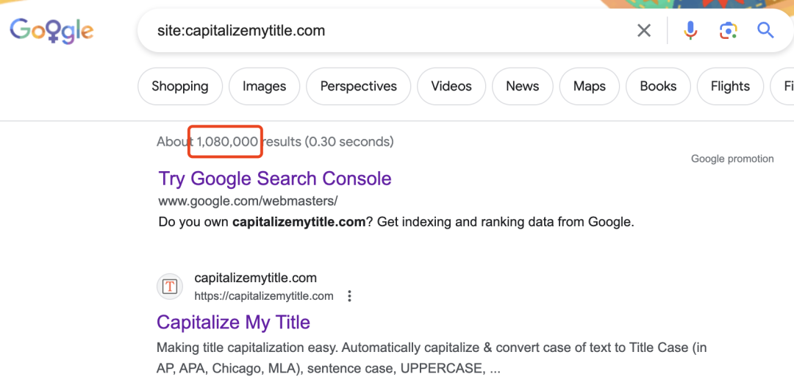Select the Images filter tab

(x=265, y=87)
